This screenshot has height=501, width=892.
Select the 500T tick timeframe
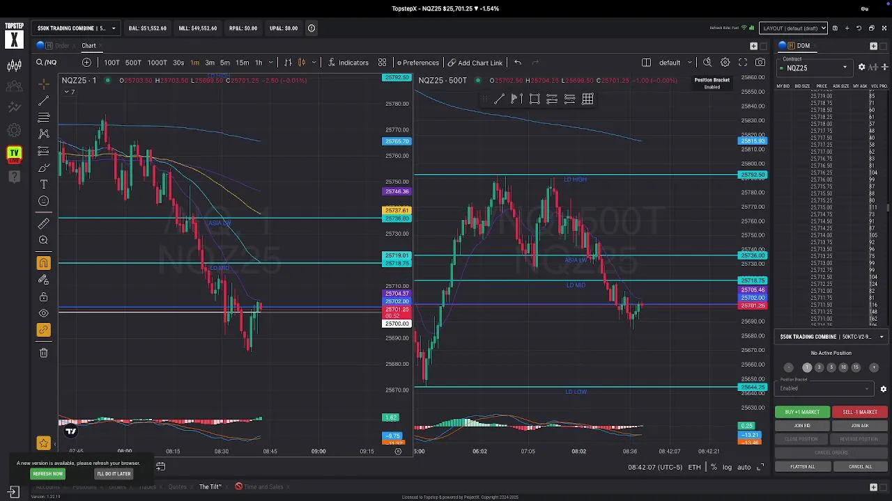point(133,63)
